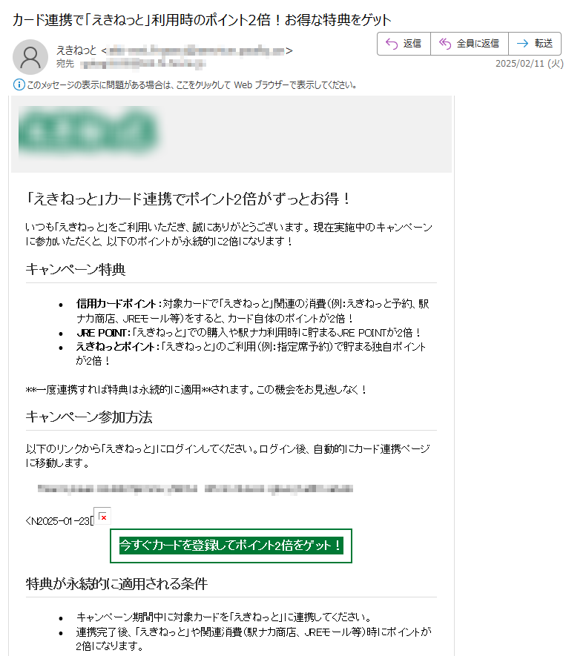Screen dimensions: 566x656
Task: Open the web-browser view info message
Action: (x=191, y=85)
